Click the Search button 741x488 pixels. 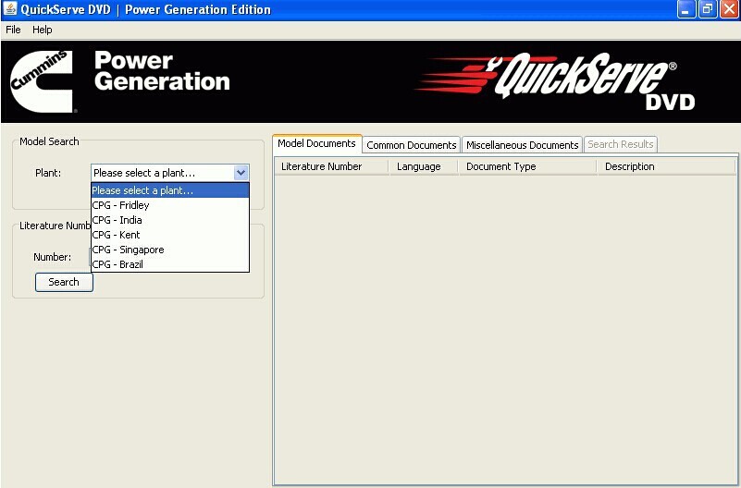[64, 282]
